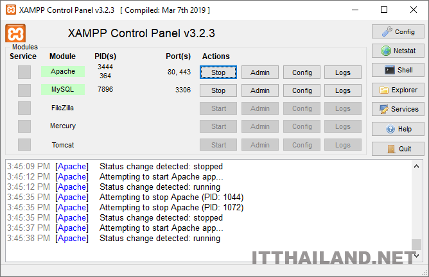Click the 3:45:37 PM 'Attempting to start Apache app' entry
The height and width of the screenshot is (277, 429).
pyautogui.click(x=115, y=228)
